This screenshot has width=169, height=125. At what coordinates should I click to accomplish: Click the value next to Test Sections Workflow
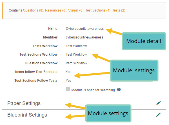coord(76,54)
